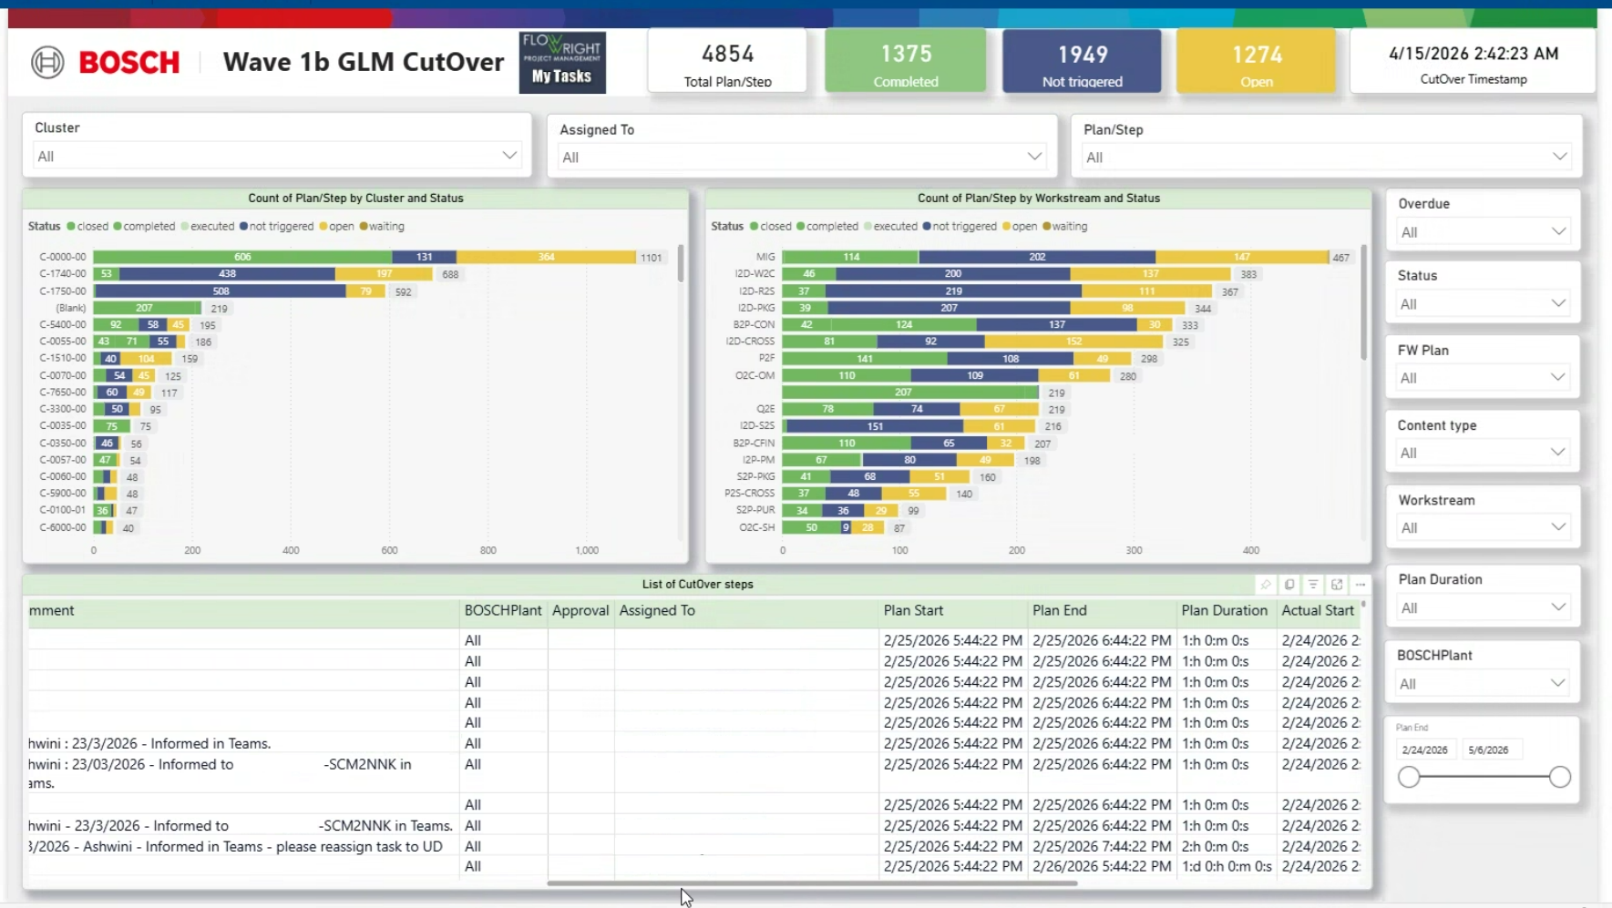Copy the CutOver steps table visual
This screenshot has height=908, width=1612.
pos(1289,585)
